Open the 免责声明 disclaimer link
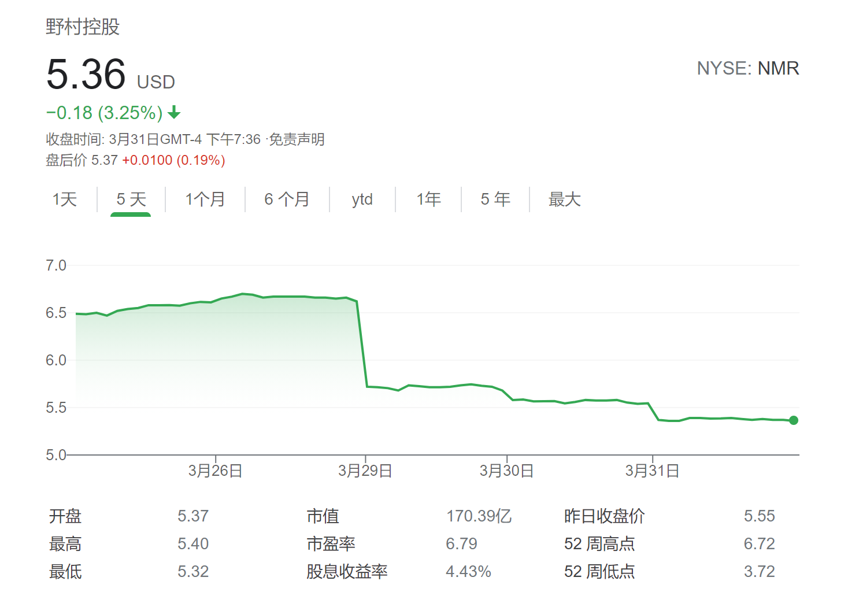 tap(297, 139)
